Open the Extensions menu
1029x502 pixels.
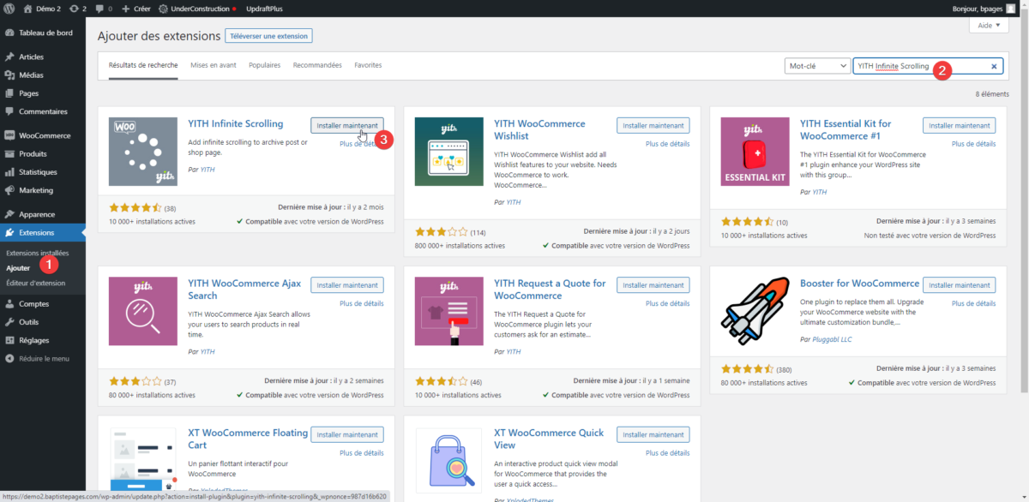[x=43, y=233]
